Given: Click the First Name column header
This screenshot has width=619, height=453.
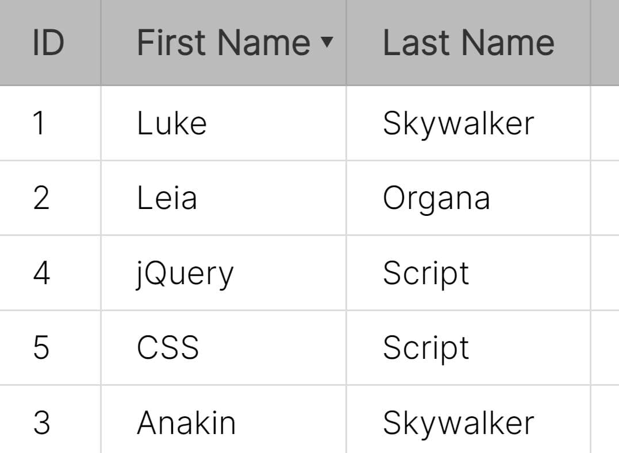Looking at the screenshot, I should pyautogui.click(x=224, y=42).
